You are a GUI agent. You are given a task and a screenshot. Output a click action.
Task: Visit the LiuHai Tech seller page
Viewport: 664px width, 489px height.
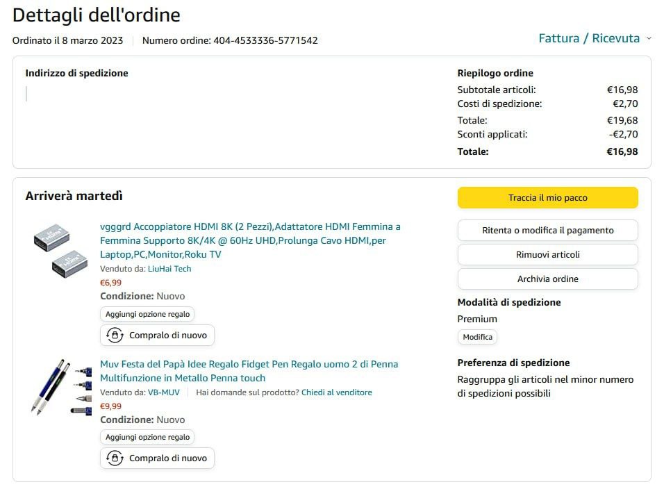pos(169,269)
